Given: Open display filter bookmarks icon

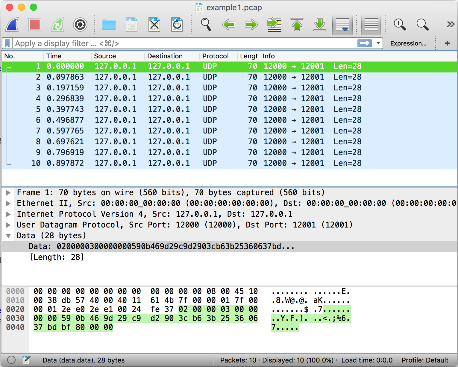Looking at the screenshot, I should click(x=7, y=43).
